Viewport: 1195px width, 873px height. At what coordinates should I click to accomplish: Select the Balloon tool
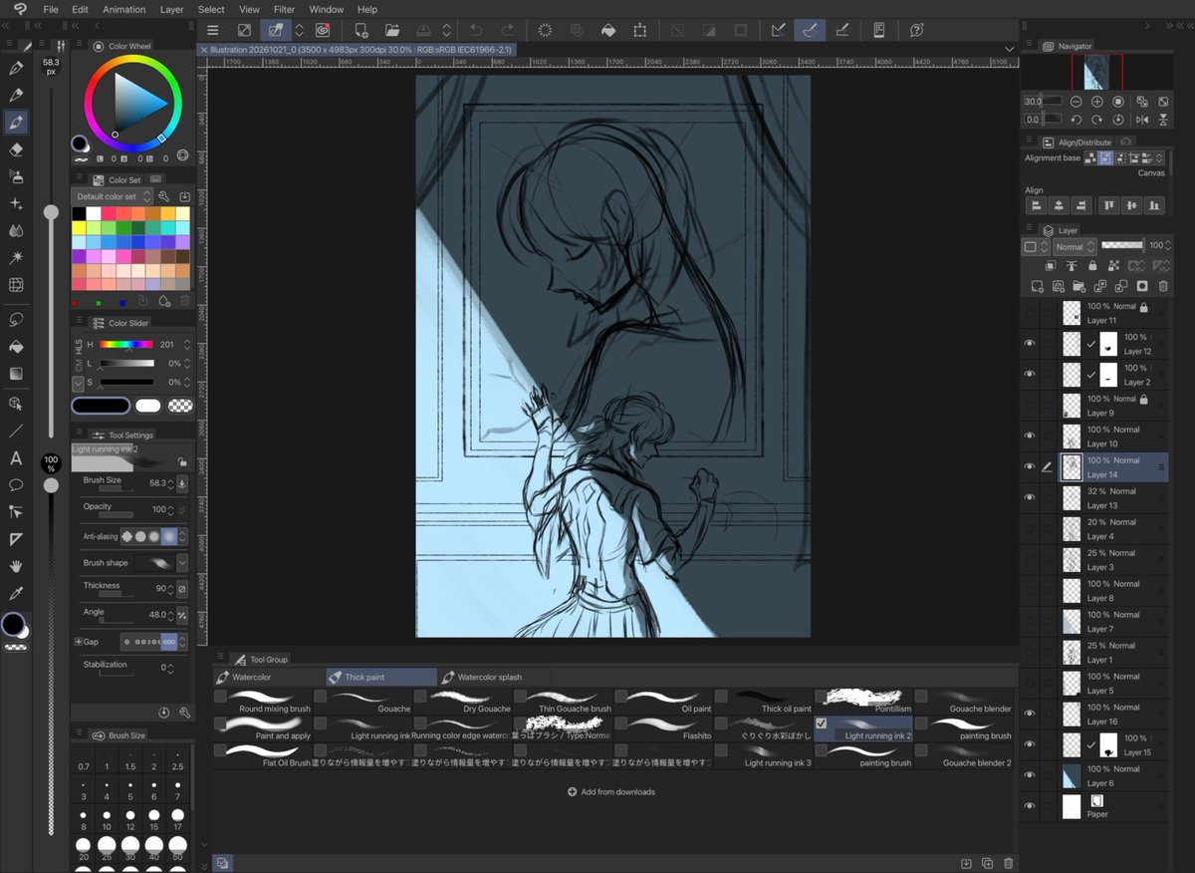(x=16, y=485)
